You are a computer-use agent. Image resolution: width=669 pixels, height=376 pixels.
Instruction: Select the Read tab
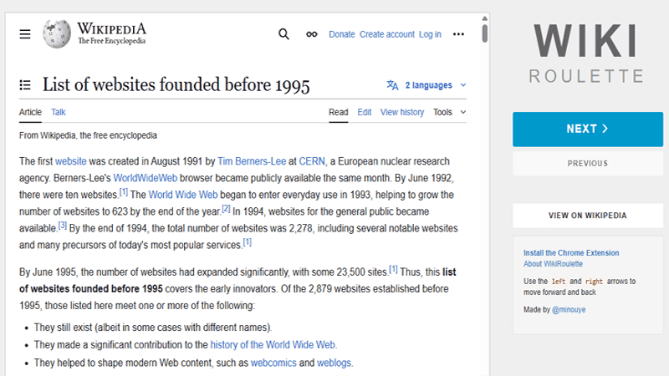(339, 112)
